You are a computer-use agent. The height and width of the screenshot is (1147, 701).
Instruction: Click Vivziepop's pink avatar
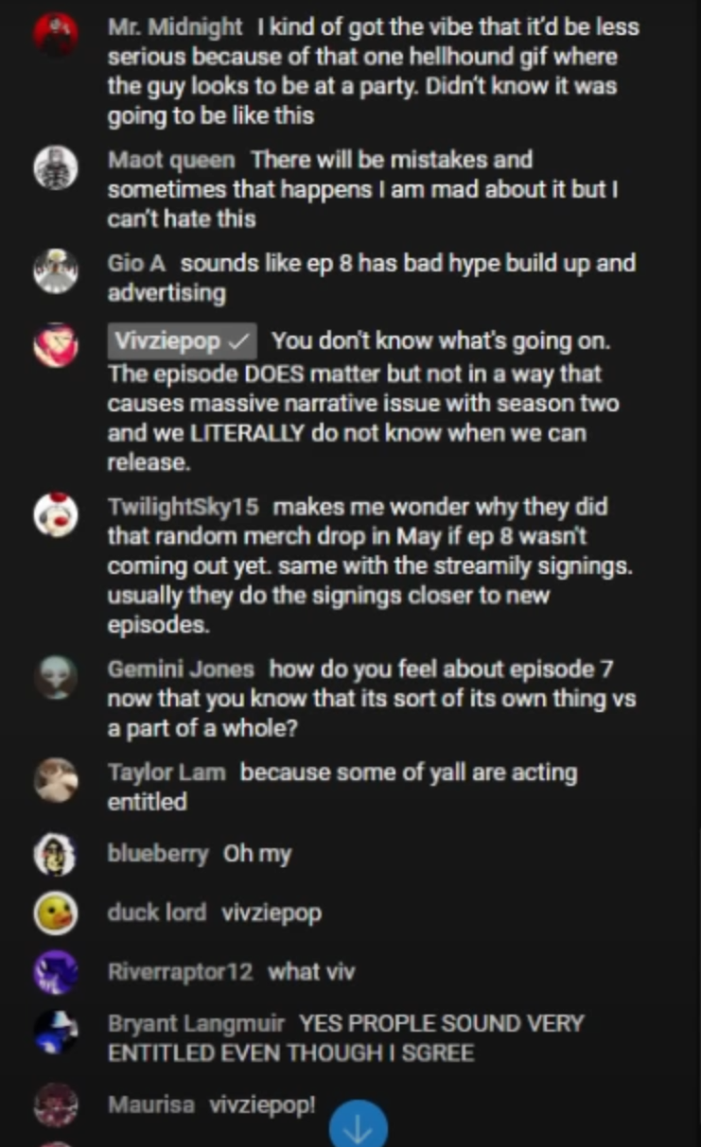pyautogui.click(x=55, y=345)
